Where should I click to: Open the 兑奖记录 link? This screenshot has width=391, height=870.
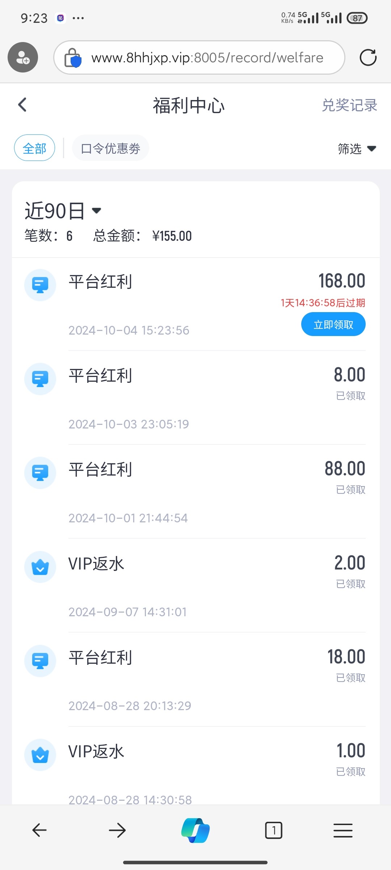pyautogui.click(x=349, y=105)
